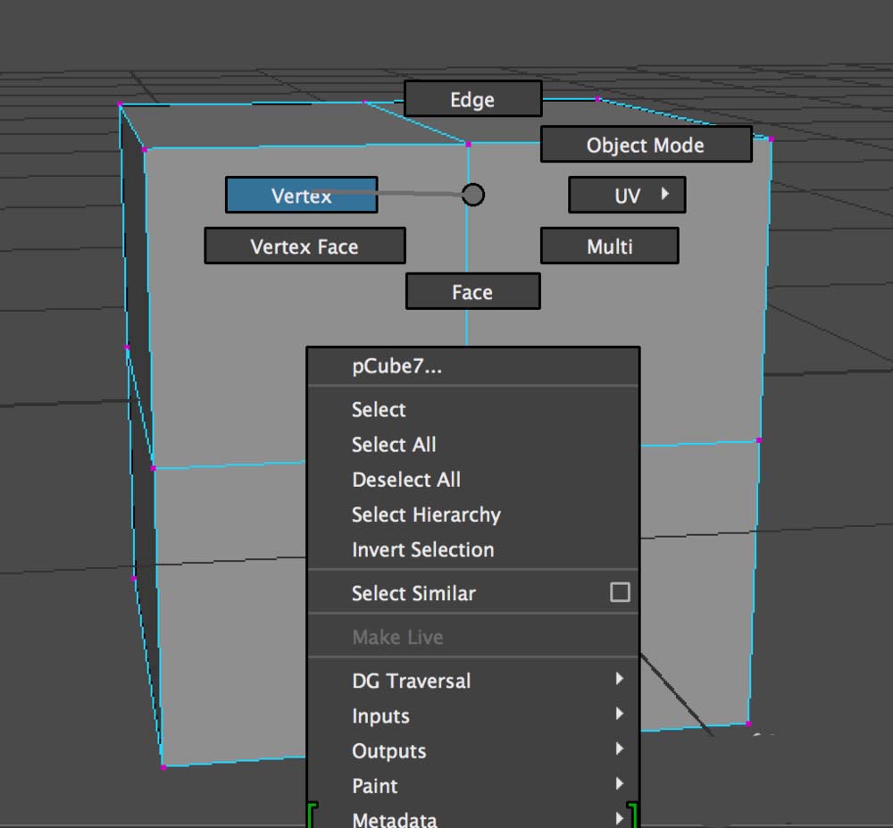Open Select Similar option box

pos(620,592)
